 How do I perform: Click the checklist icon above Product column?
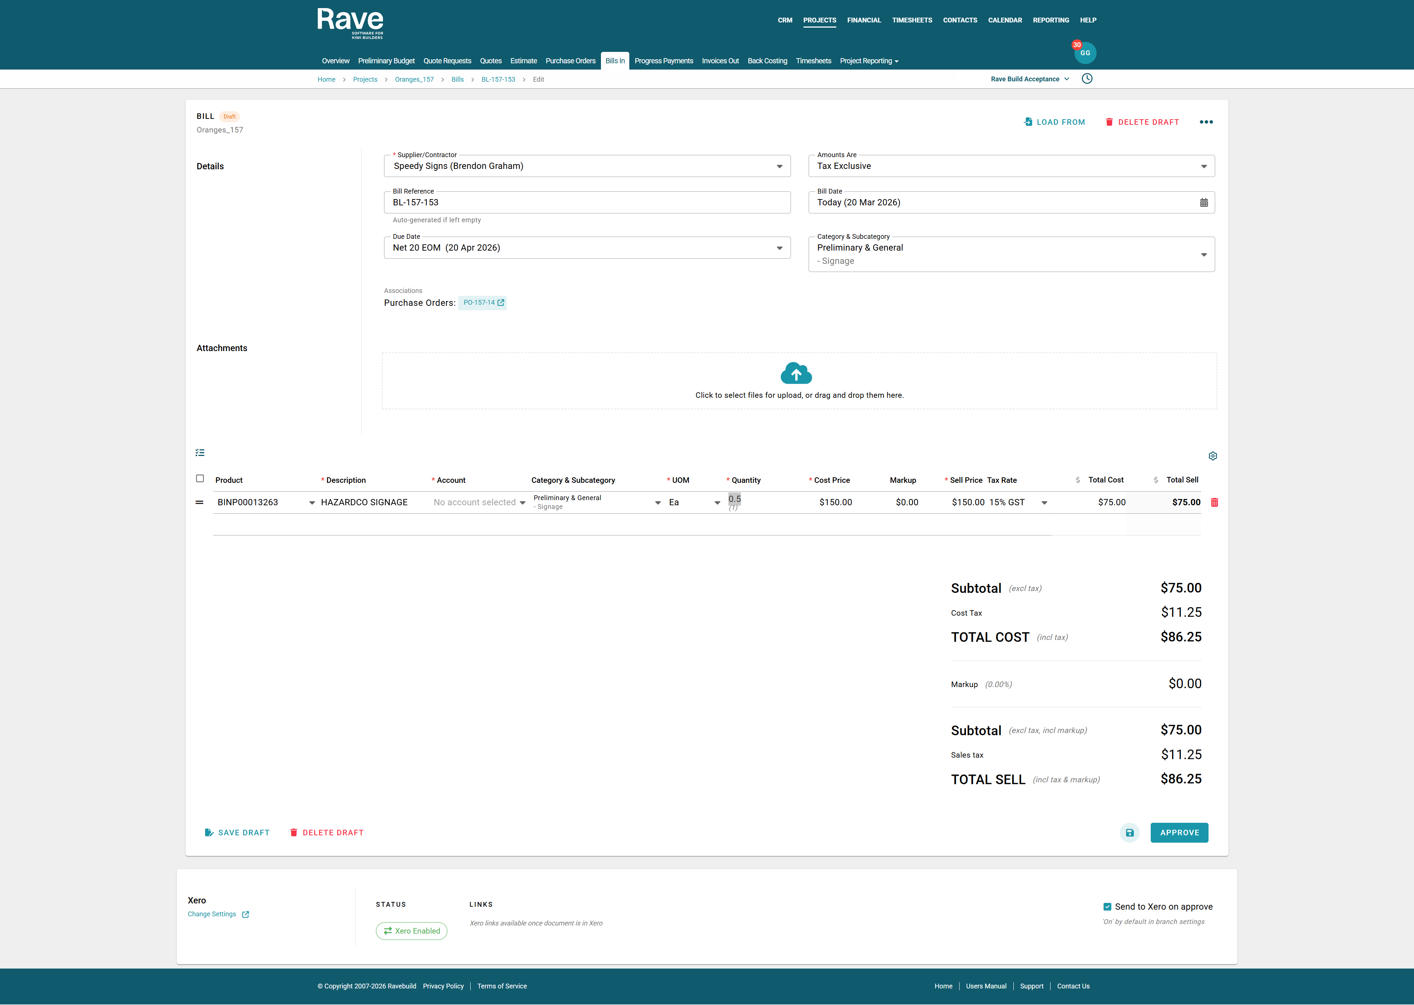point(200,452)
